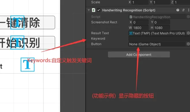The height and width of the screenshot is (112, 190).
Task: Click the Add Component button
Action: coord(139,54)
